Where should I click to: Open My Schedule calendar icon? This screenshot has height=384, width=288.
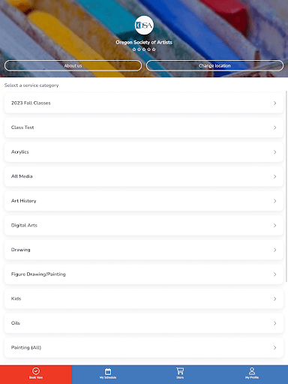coord(108,371)
